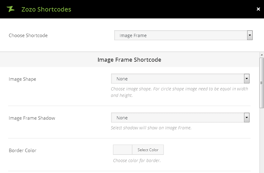Click the scrollbar up arrow
This screenshot has width=264, height=173.
262,55
